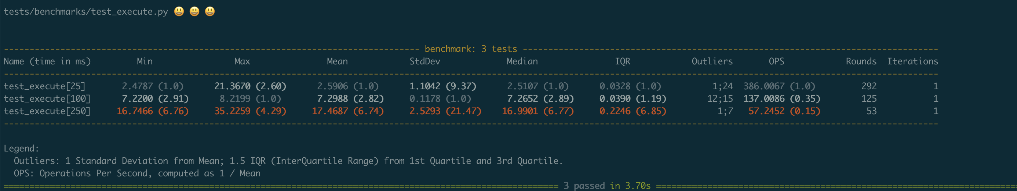Select the StdDev column header
This screenshot has width=1017, height=191.
[425, 61]
